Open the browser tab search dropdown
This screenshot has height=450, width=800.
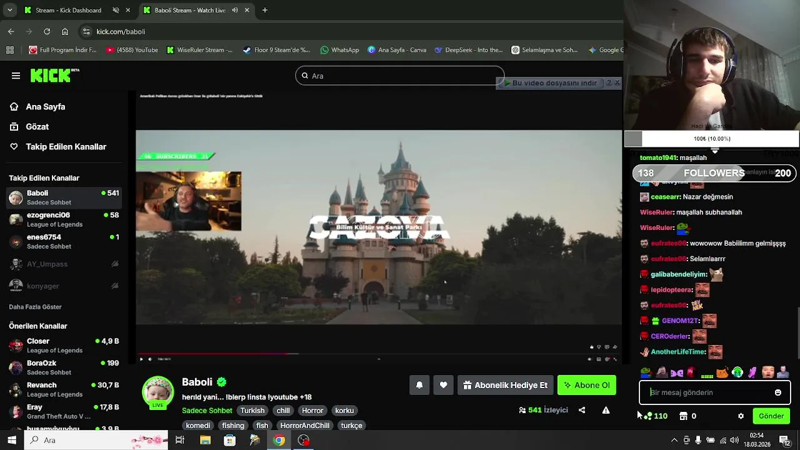(x=9, y=10)
